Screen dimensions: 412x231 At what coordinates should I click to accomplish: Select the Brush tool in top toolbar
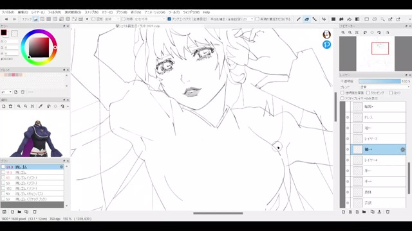point(299,19)
